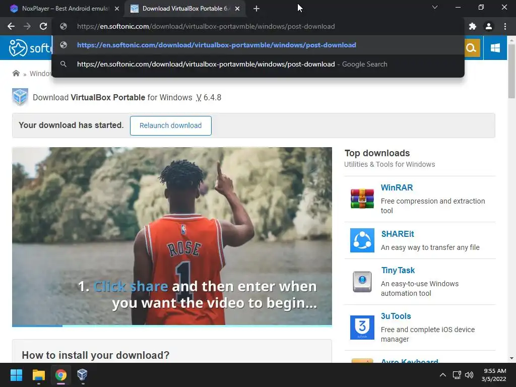Click the Chrome taskbar icon

point(61,374)
